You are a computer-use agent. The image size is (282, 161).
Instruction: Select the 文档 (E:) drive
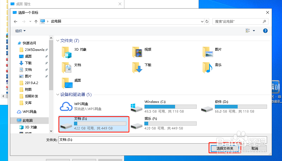(x=93, y=124)
